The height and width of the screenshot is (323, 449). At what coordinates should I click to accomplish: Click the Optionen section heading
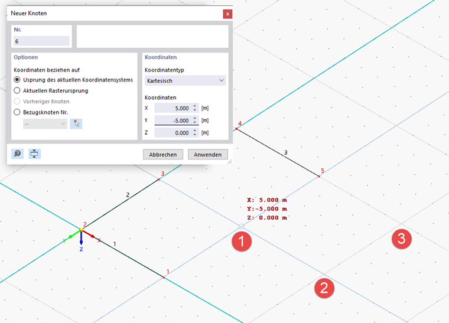click(x=26, y=57)
